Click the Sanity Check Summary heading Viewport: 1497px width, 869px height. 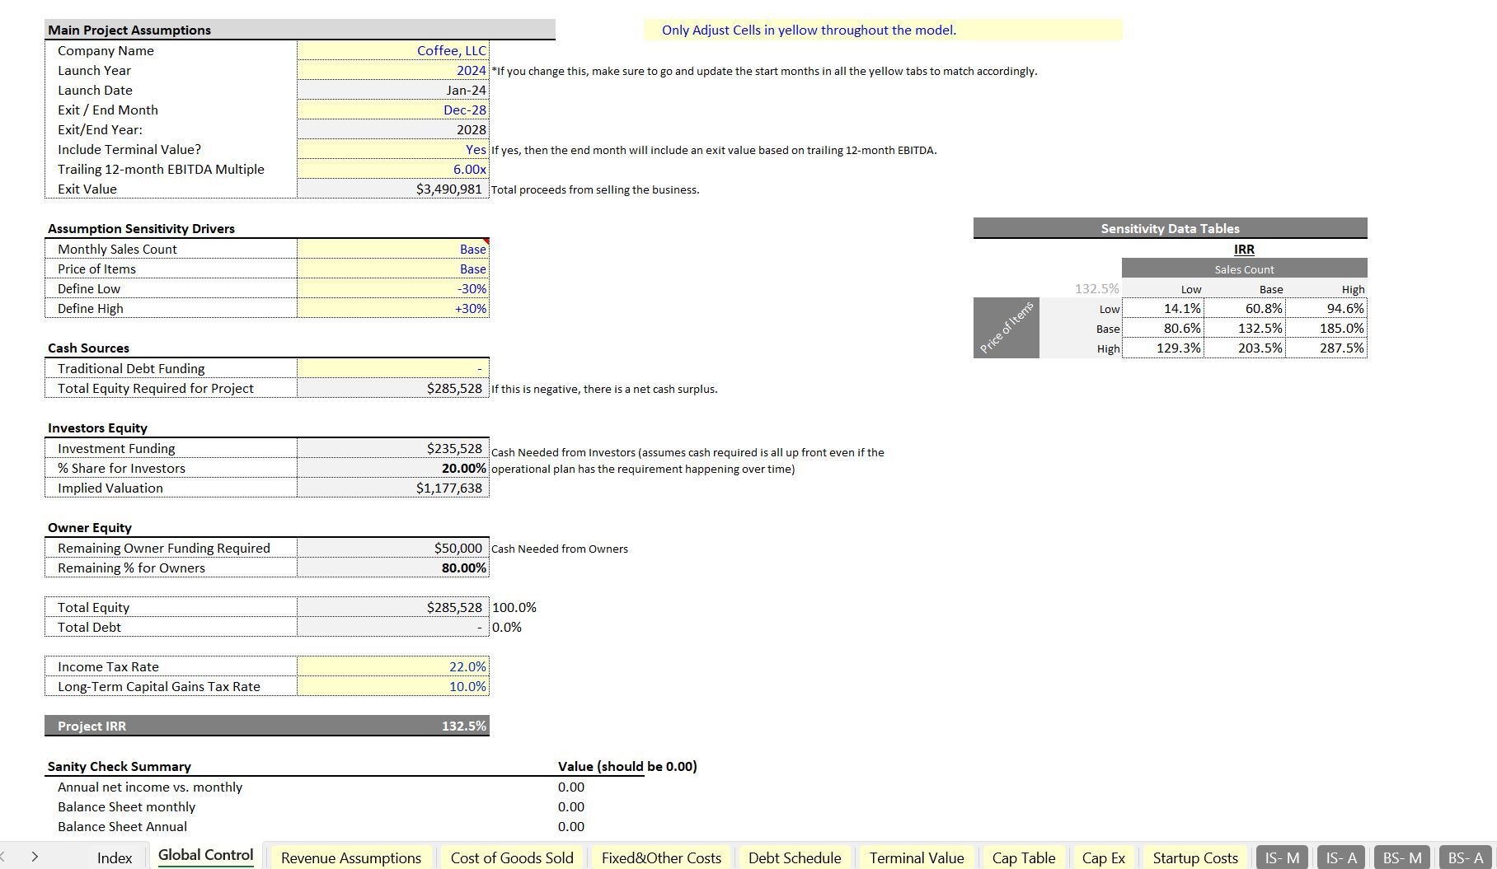(120, 766)
